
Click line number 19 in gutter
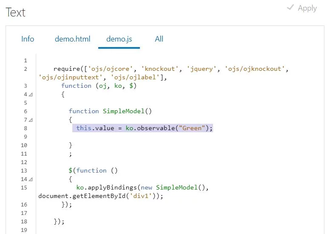pyautogui.click(x=24, y=230)
